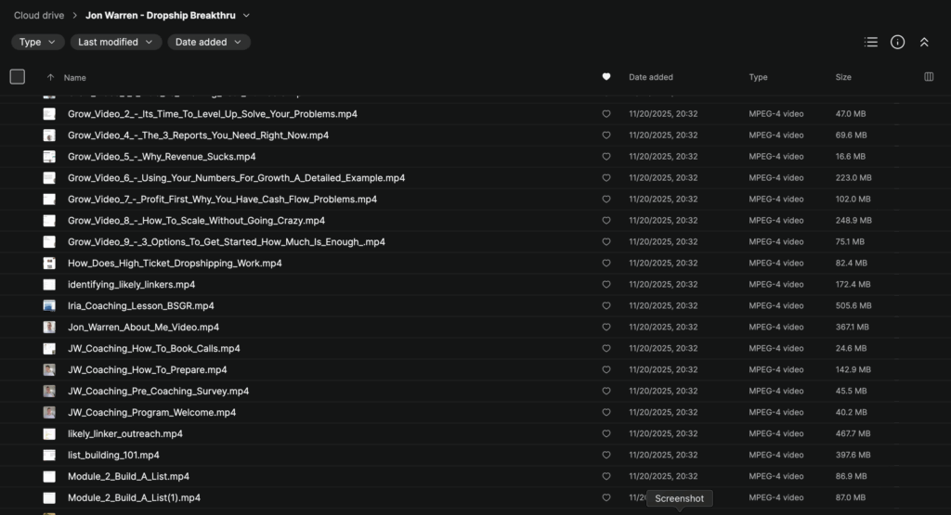Click favorites heart icon in column header
This screenshot has height=515, width=951.
[x=606, y=77]
